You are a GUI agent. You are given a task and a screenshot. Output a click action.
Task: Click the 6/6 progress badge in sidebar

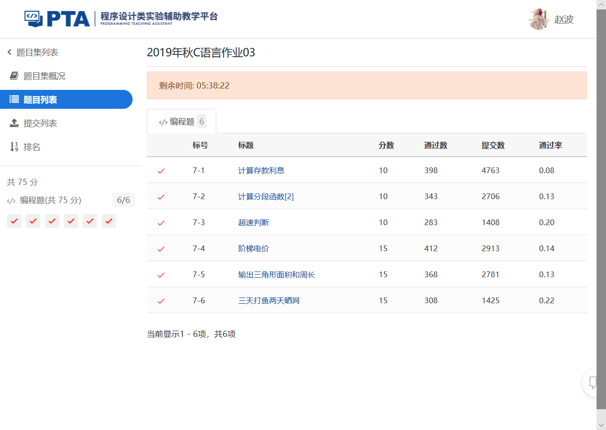[x=124, y=200]
